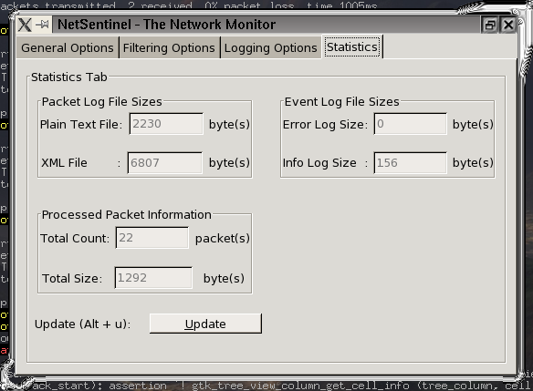This screenshot has height=391, width=533.
Task: Click the NetSentinel title bar text
Action: click(x=166, y=25)
